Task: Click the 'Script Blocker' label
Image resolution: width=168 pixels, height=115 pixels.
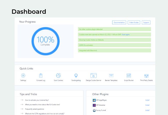Action: coord(129,81)
